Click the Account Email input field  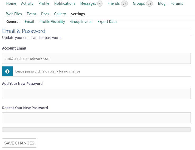tap(96, 58)
